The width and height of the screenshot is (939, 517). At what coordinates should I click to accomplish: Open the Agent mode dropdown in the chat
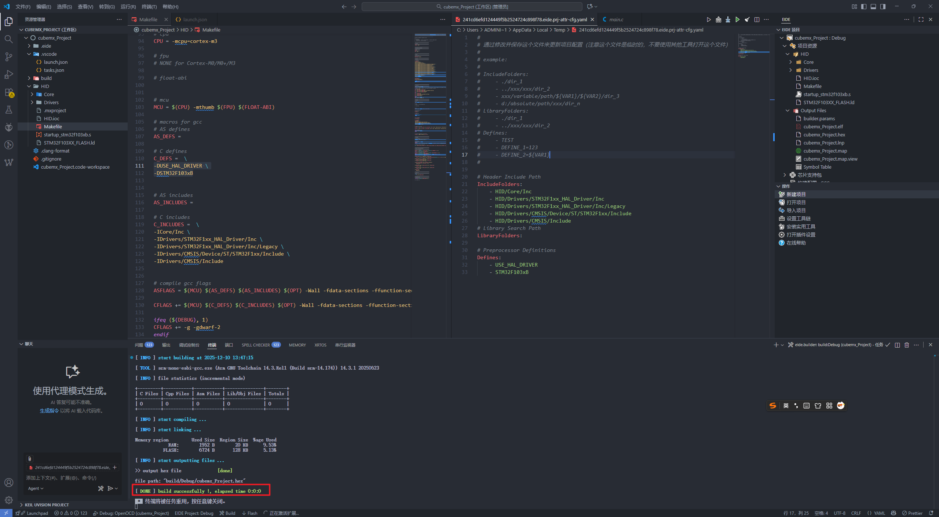tap(36, 488)
